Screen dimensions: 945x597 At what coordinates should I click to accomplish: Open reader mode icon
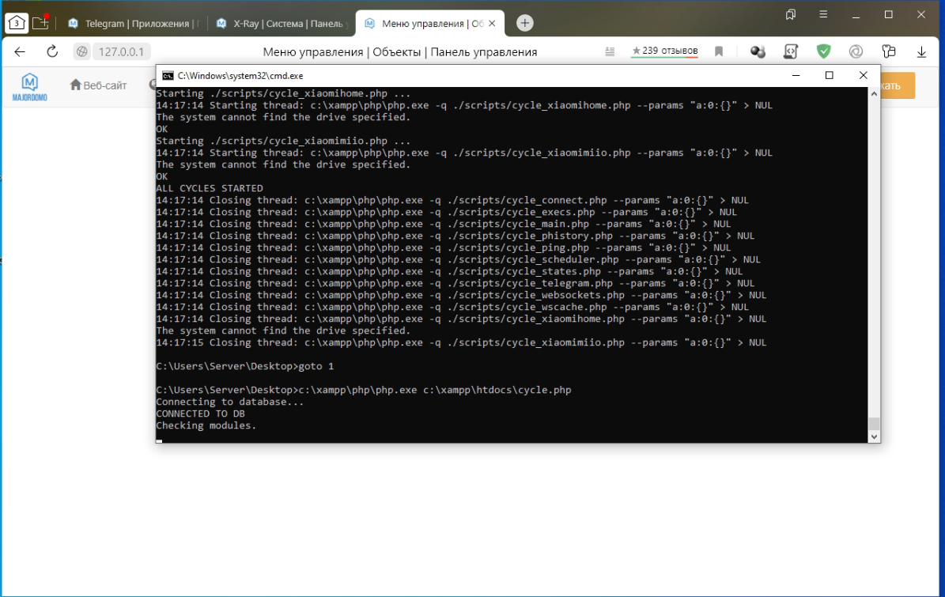610,52
